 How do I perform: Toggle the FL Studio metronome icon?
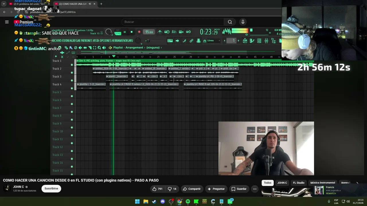pyautogui.click(x=160, y=32)
